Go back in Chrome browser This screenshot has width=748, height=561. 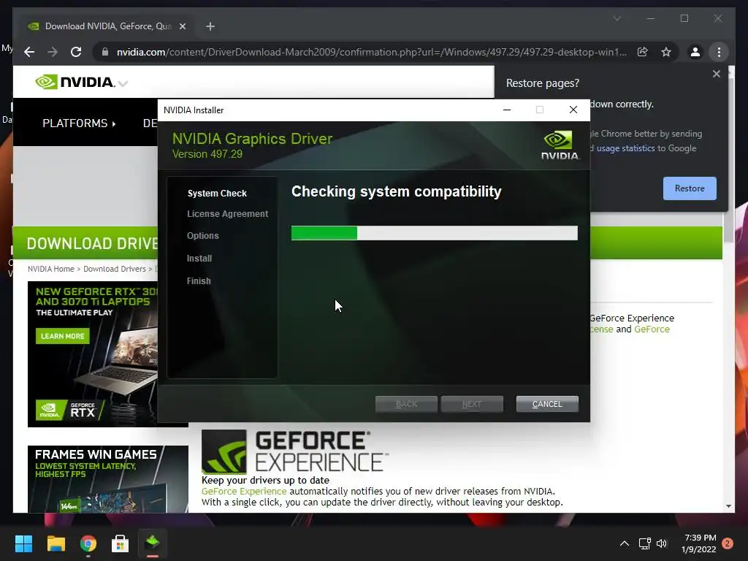tap(29, 52)
